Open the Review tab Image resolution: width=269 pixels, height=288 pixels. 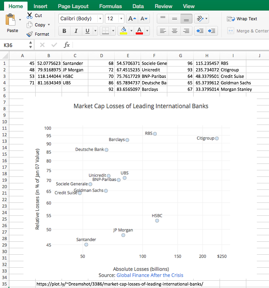(164, 6)
